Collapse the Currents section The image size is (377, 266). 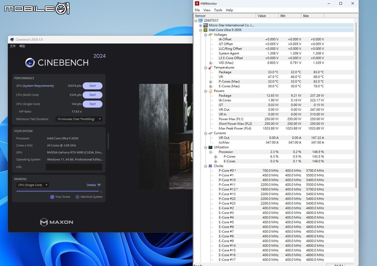(205, 133)
